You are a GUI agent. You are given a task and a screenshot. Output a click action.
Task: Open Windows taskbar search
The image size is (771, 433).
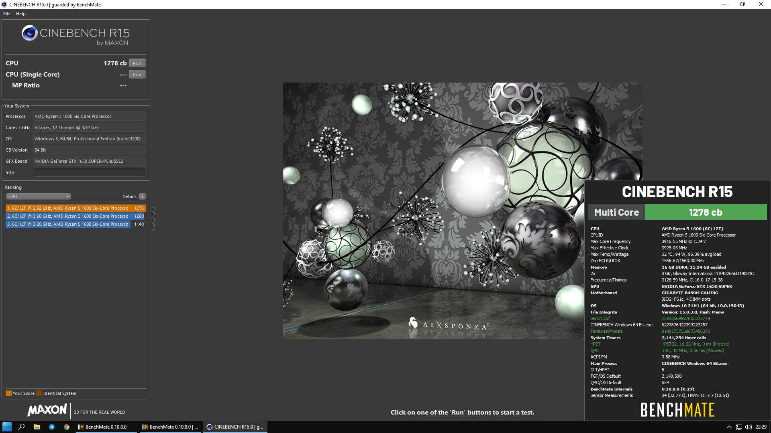pos(22,427)
